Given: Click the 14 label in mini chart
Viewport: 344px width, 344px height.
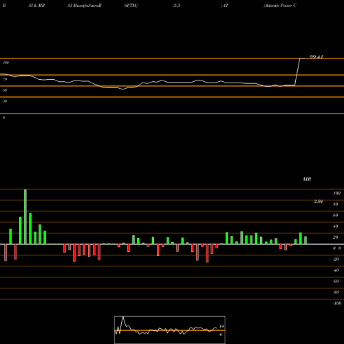Looking at the screenshot, I should (222, 326).
